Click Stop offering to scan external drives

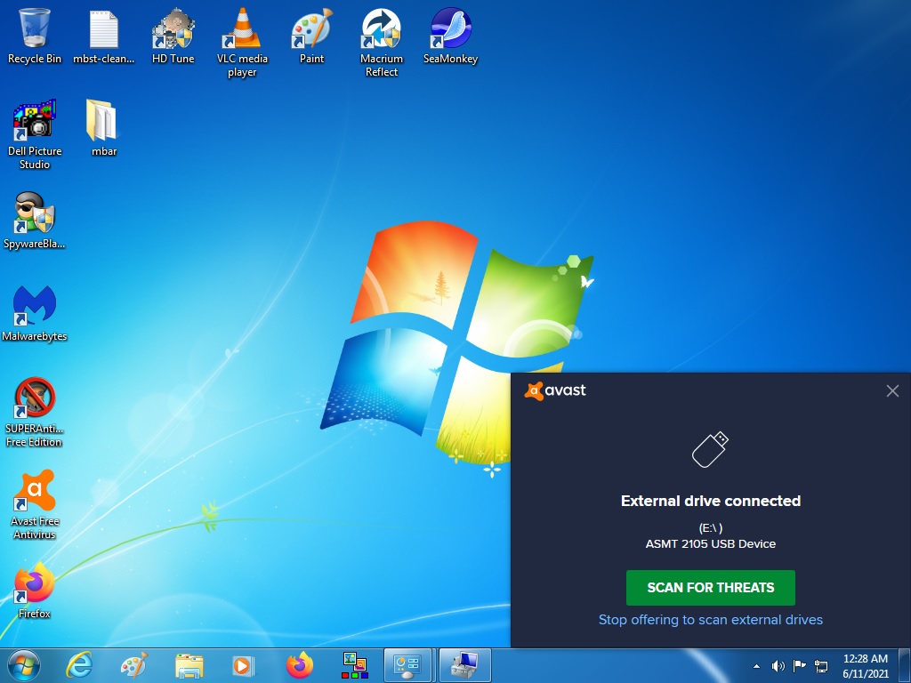click(x=711, y=620)
